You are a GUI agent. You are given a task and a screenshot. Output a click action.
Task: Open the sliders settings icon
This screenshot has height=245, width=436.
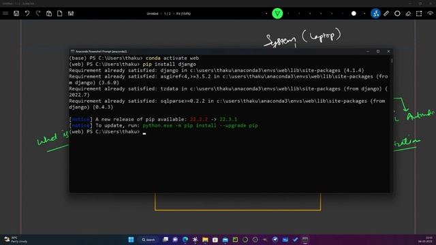[x=71, y=14]
